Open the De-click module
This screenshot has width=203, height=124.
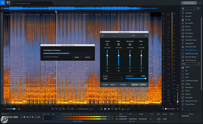click(x=186, y=16)
